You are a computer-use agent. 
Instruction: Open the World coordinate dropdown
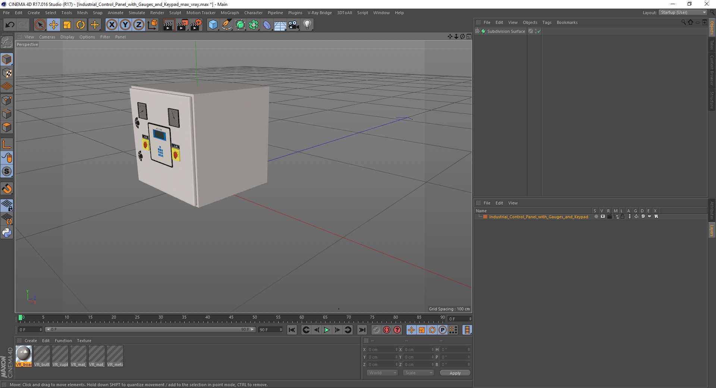382,373
